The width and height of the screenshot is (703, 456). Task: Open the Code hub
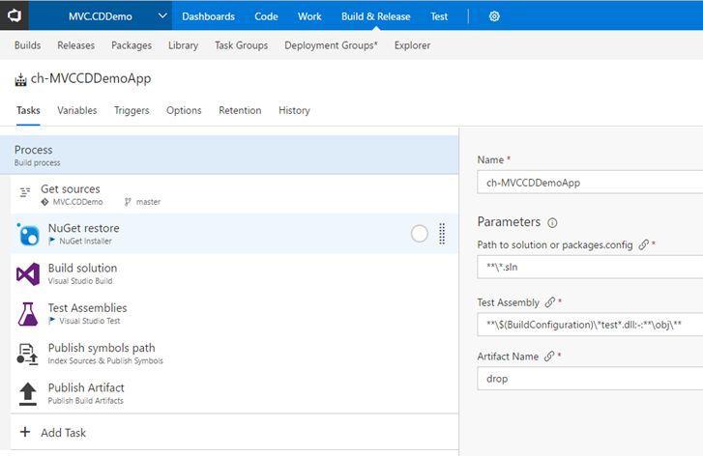click(x=266, y=16)
